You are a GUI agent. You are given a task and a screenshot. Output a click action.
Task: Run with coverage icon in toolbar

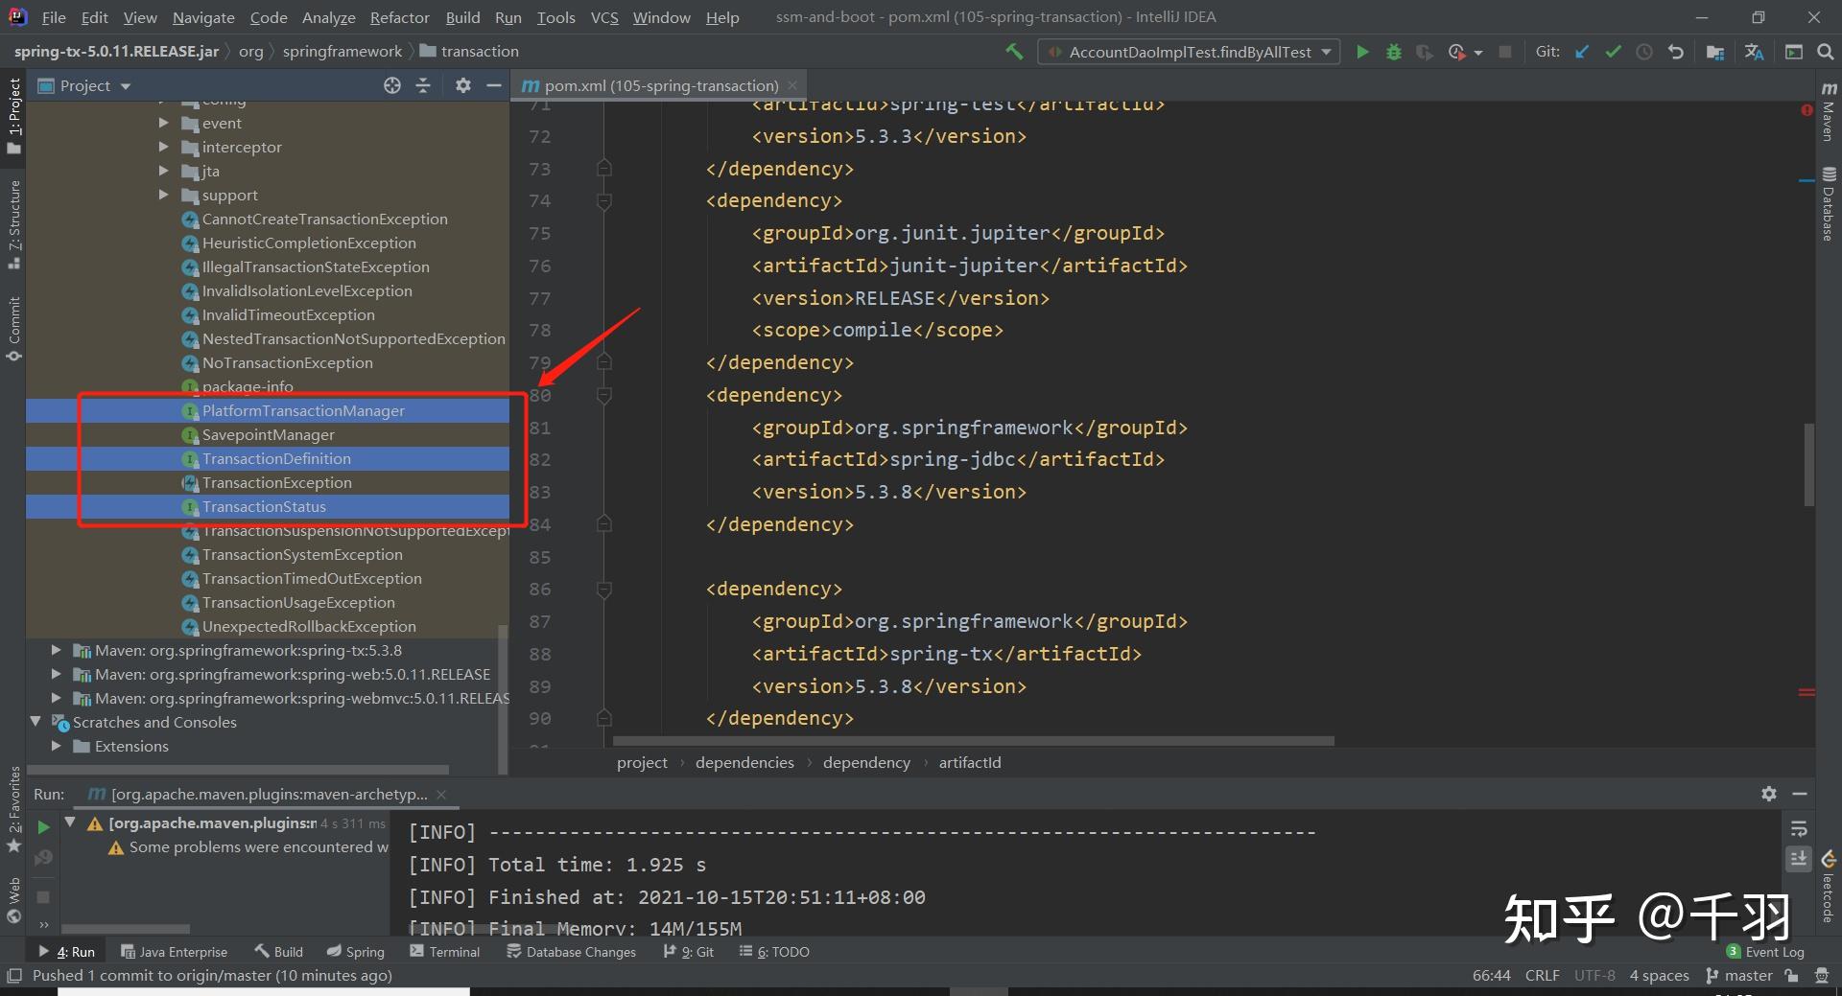[x=1425, y=52]
